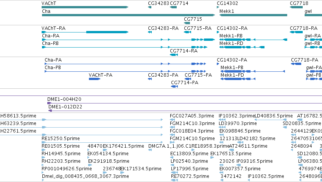Open the FGC027A05.3prime EST label
The height and width of the screenshot is (182, 322).
pos(192,116)
